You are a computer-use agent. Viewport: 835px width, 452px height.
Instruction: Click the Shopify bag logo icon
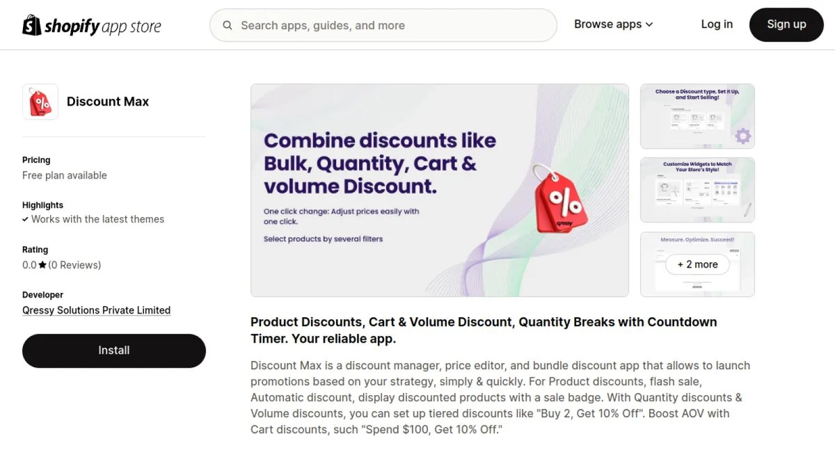(x=31, y=25)
